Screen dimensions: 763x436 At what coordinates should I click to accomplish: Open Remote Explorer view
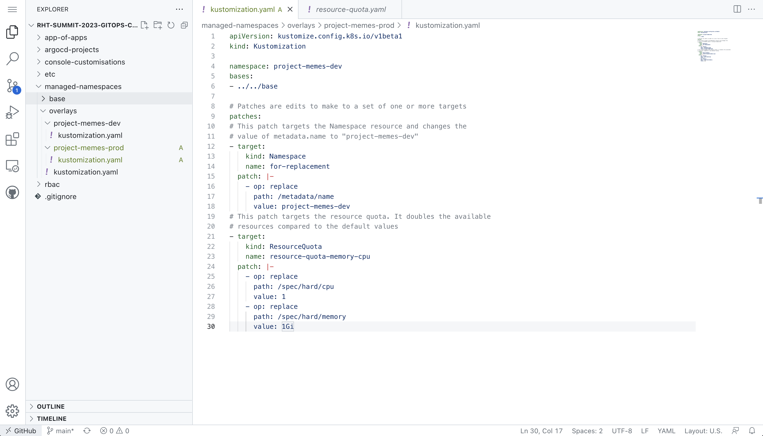click(x=12, y=166)
